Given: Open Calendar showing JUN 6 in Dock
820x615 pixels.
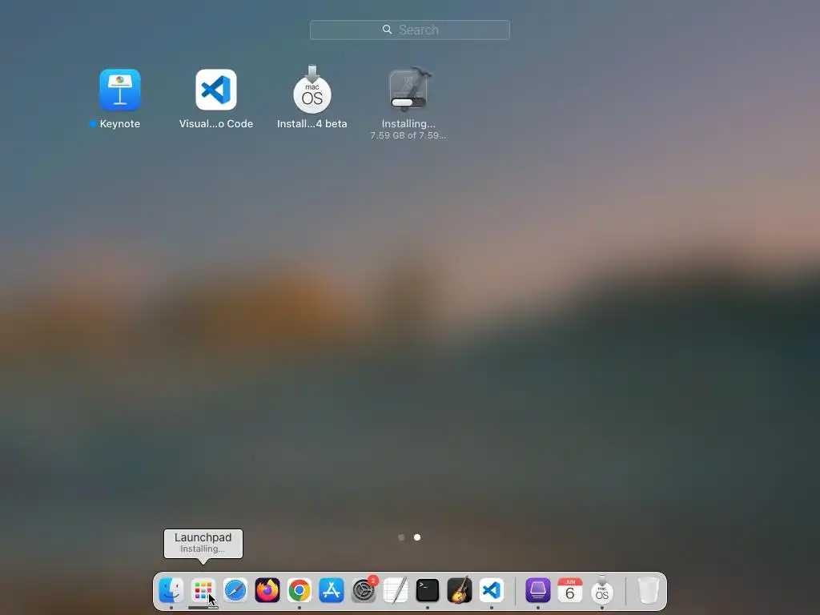Looking at the screenshot, I should click(x=570, y=590).
